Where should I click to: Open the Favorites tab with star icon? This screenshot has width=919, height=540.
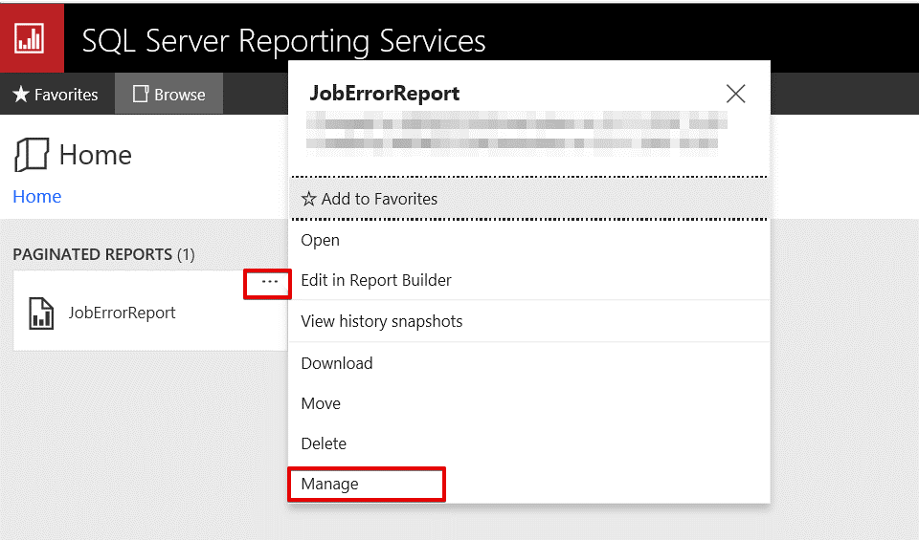56,95
